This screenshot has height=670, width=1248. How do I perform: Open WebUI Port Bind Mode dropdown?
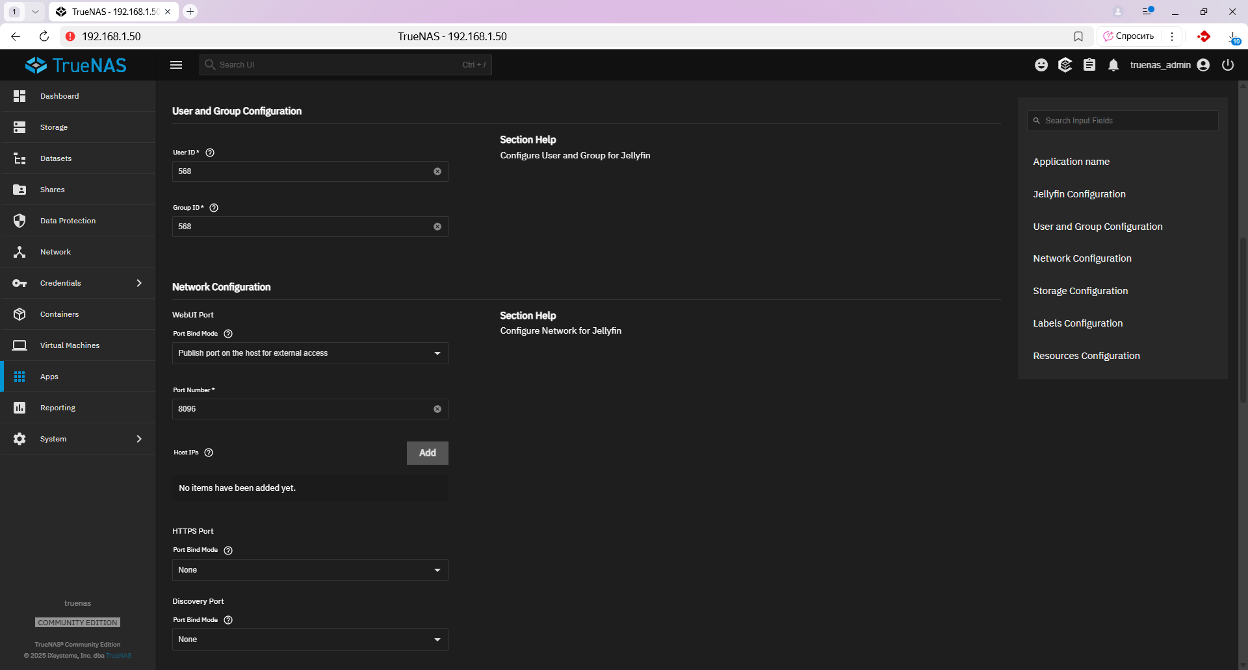(x=310, y=353)
